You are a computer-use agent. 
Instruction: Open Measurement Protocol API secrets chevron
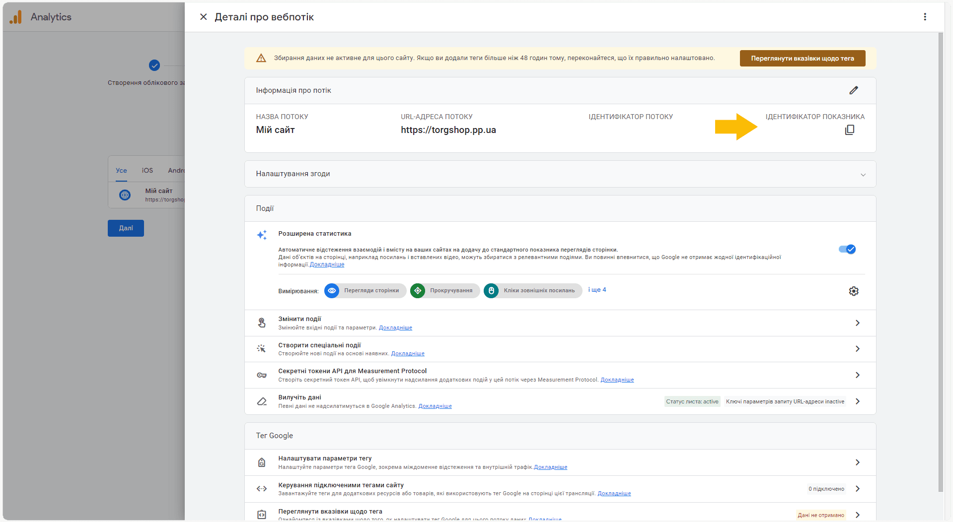pos(858,375)
